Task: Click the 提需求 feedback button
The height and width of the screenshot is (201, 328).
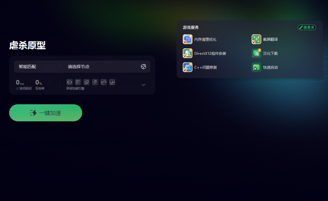Action: [x=307, y=28]
